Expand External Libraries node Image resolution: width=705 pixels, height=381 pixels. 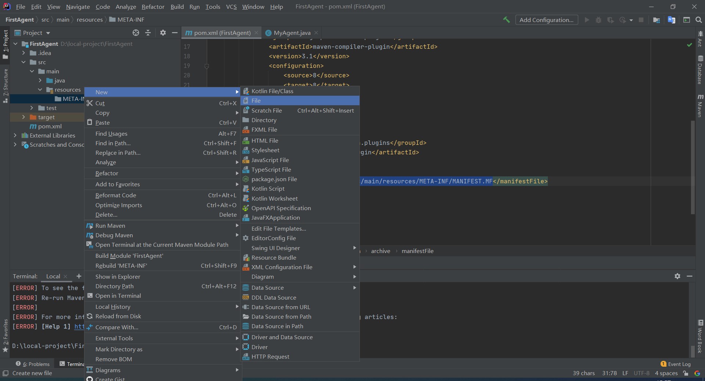15,135
